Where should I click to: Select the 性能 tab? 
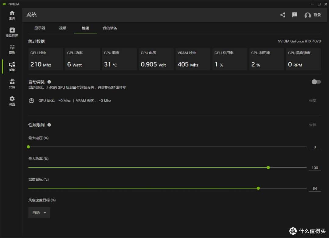[x=85, y=28]
